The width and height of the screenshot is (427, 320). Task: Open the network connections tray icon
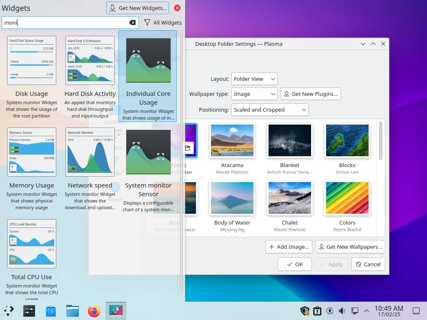pos(354,311)
